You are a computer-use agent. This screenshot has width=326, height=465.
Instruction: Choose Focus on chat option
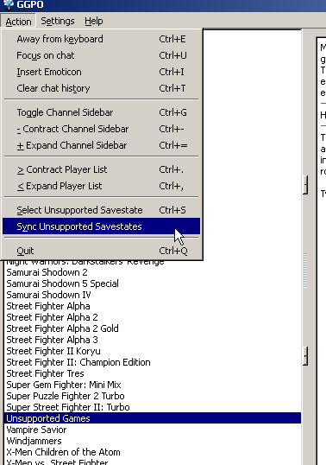coord(102,55)
